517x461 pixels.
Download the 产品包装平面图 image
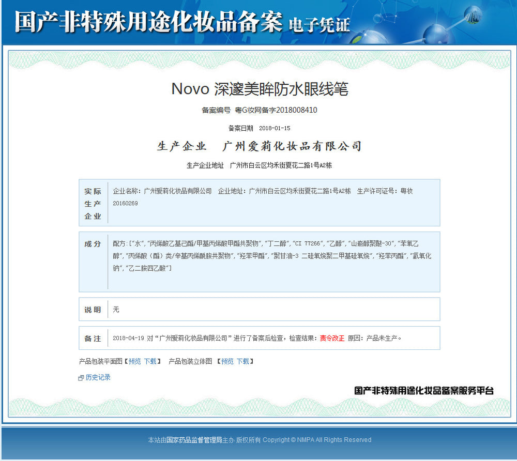(x=150, y=361)
